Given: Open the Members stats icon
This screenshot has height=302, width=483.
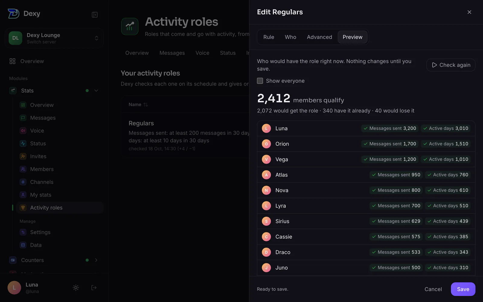Looking at the screenshot, I should pyautogui.click(x=23, y=169).
